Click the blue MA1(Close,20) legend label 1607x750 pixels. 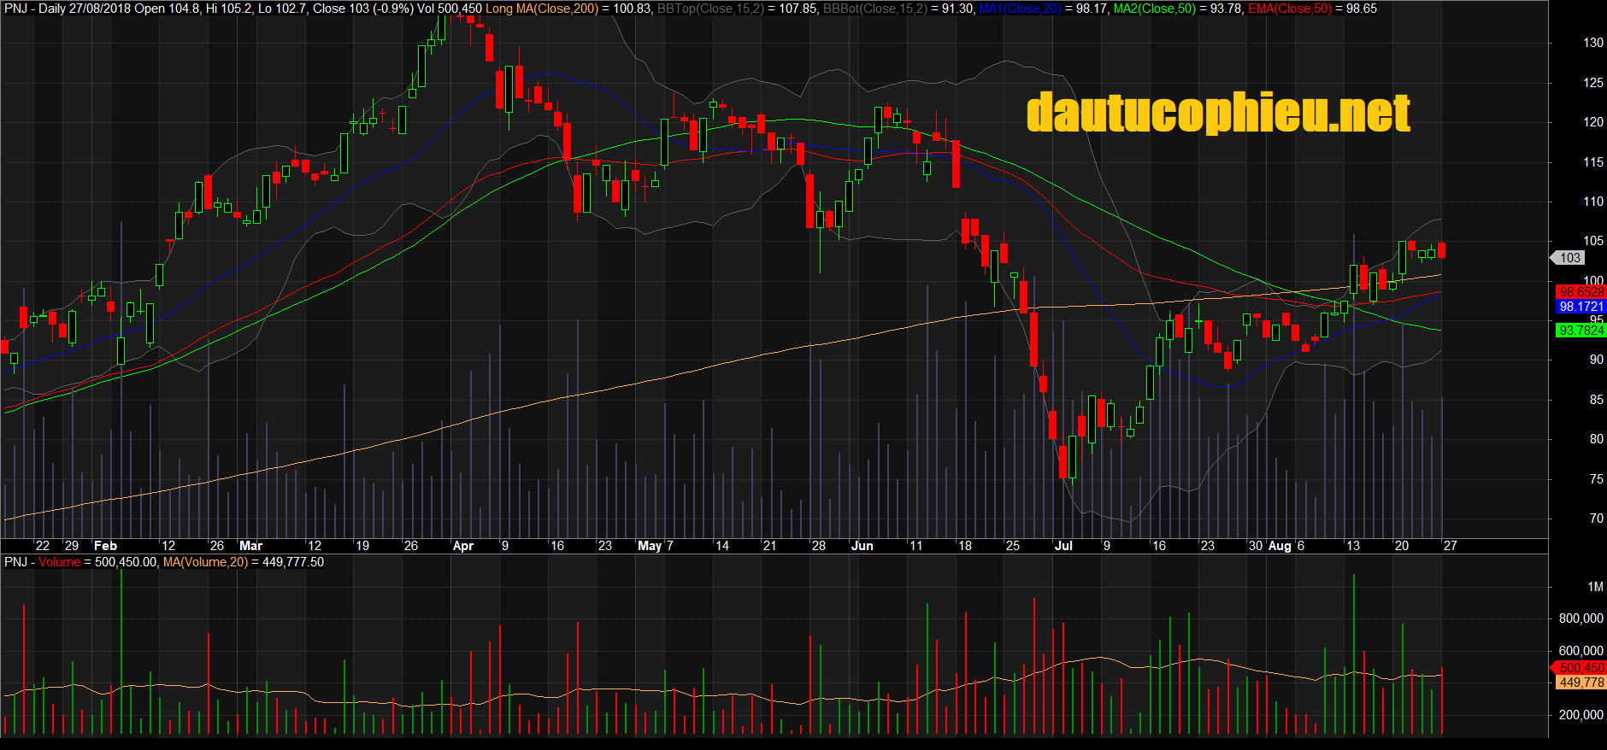point(1019,9)
